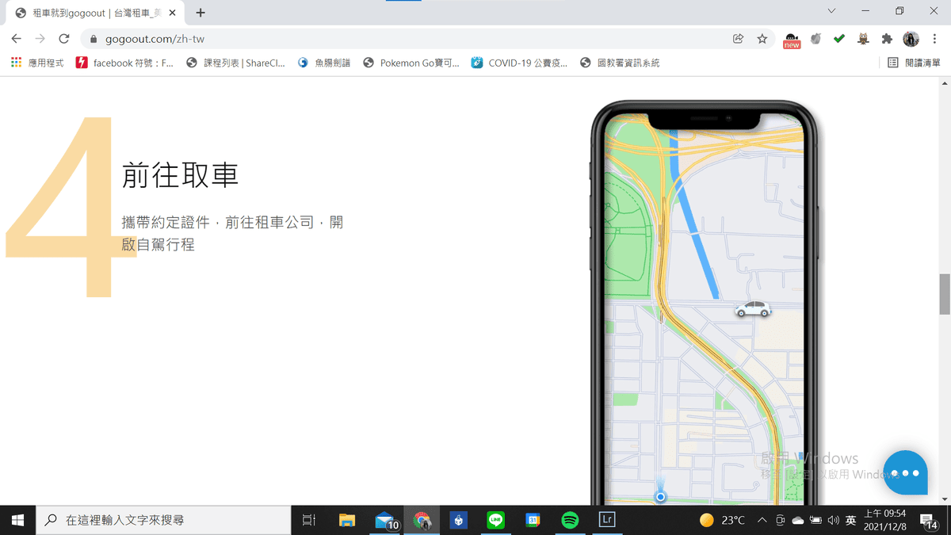
Task: Open LINE app in the taskbar
Action: pyautogui.click(x=496, y=520)
